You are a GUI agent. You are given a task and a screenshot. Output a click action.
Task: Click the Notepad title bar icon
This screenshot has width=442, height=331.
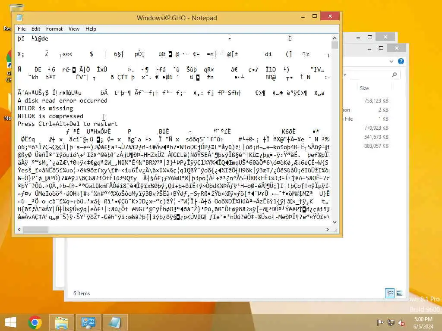pos(20,18)
